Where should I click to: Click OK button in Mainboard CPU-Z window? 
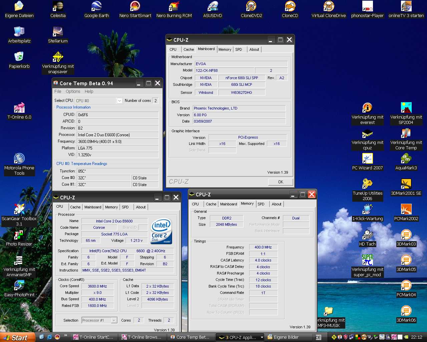pyautogui.click(x=281, y=182)
